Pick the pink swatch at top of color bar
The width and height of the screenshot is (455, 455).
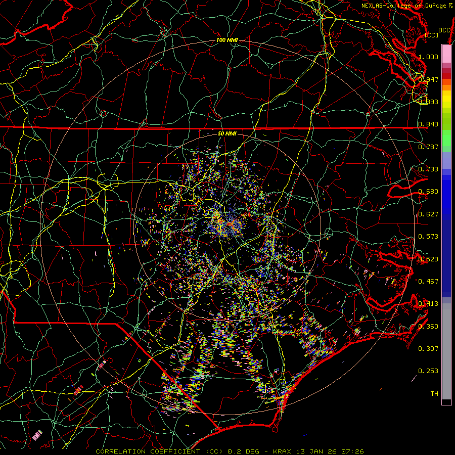click(x=446, y=54)
